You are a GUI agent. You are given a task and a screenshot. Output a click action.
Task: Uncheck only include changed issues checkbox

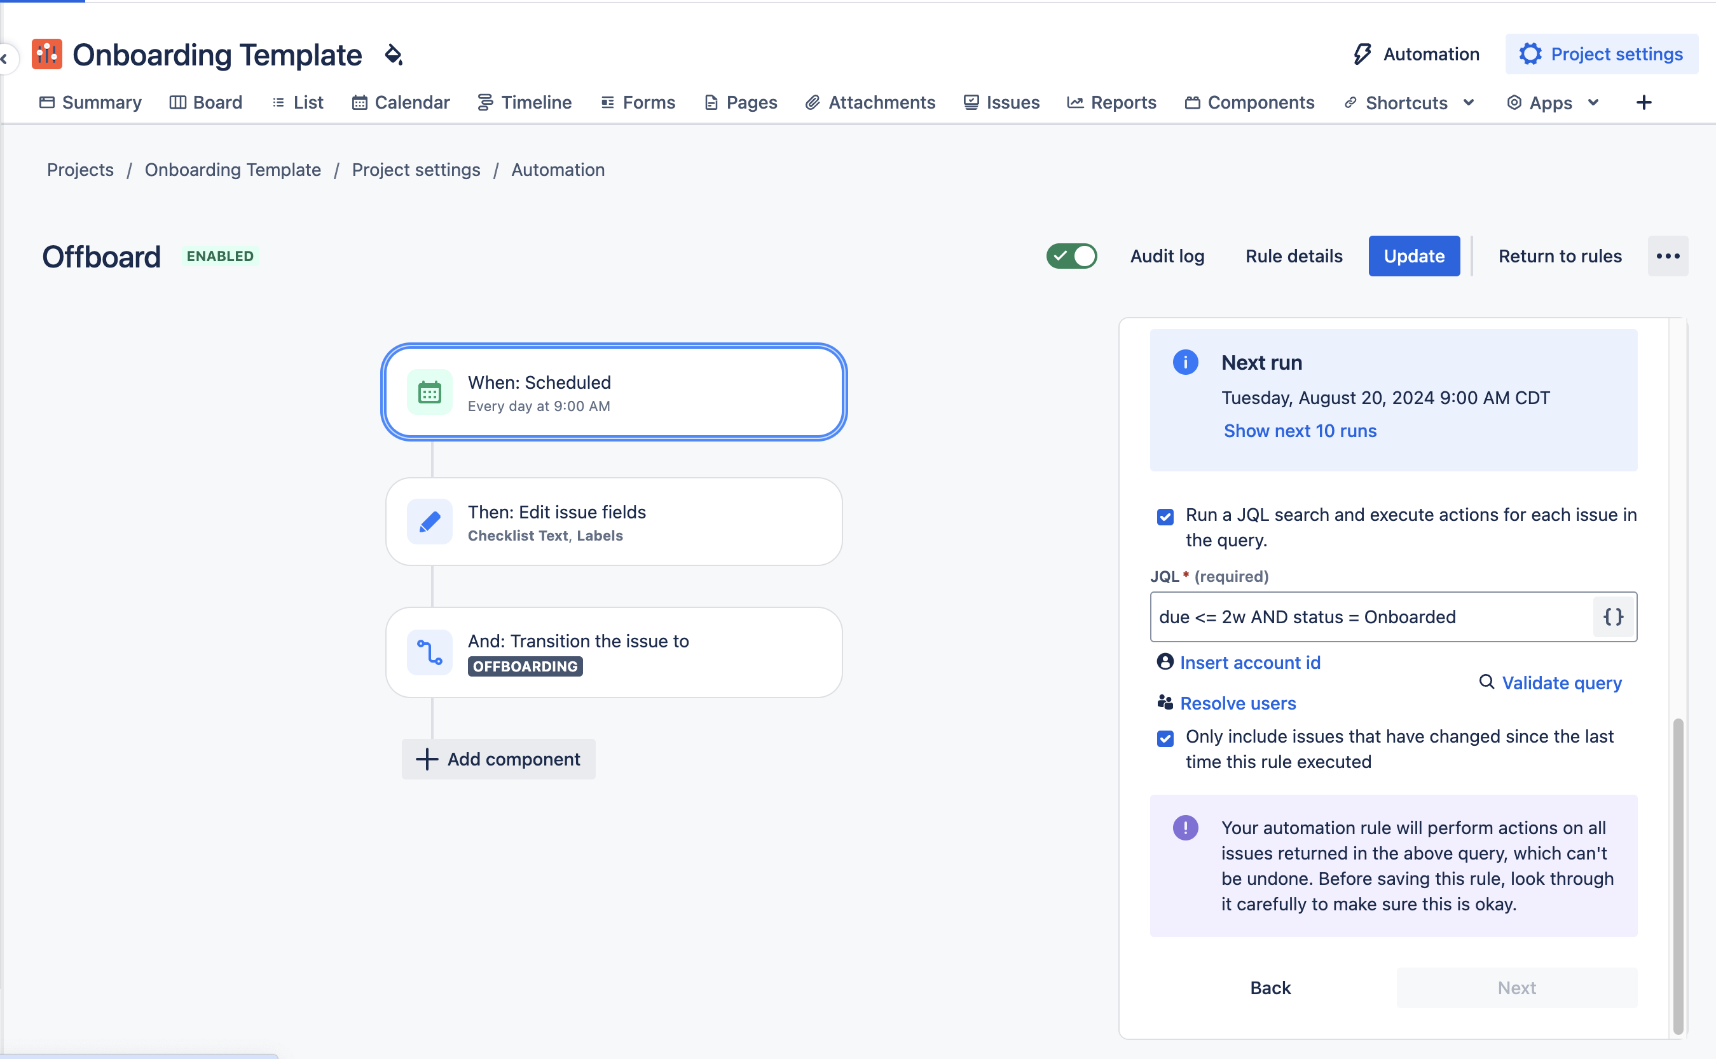(1165, 739)
